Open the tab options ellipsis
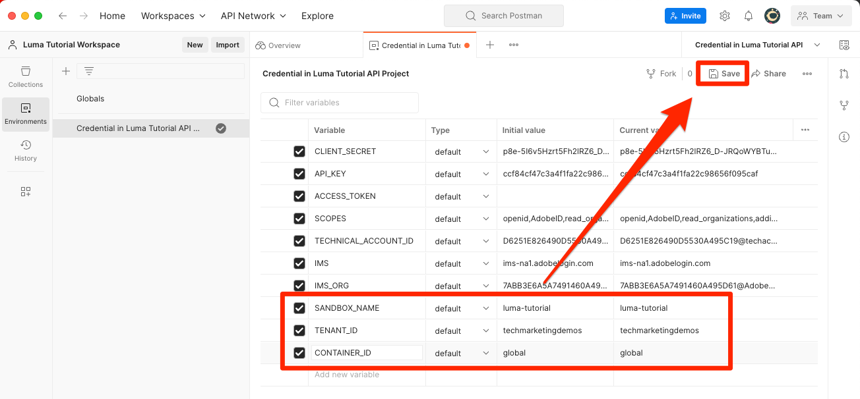 point(514,45)
